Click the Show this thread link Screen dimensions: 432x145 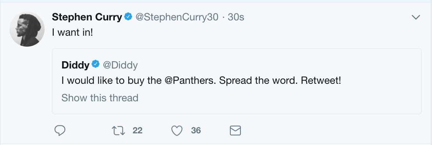(100, 98)
